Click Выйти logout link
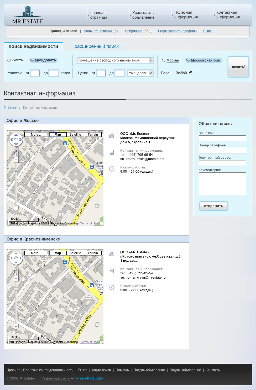 208,31
